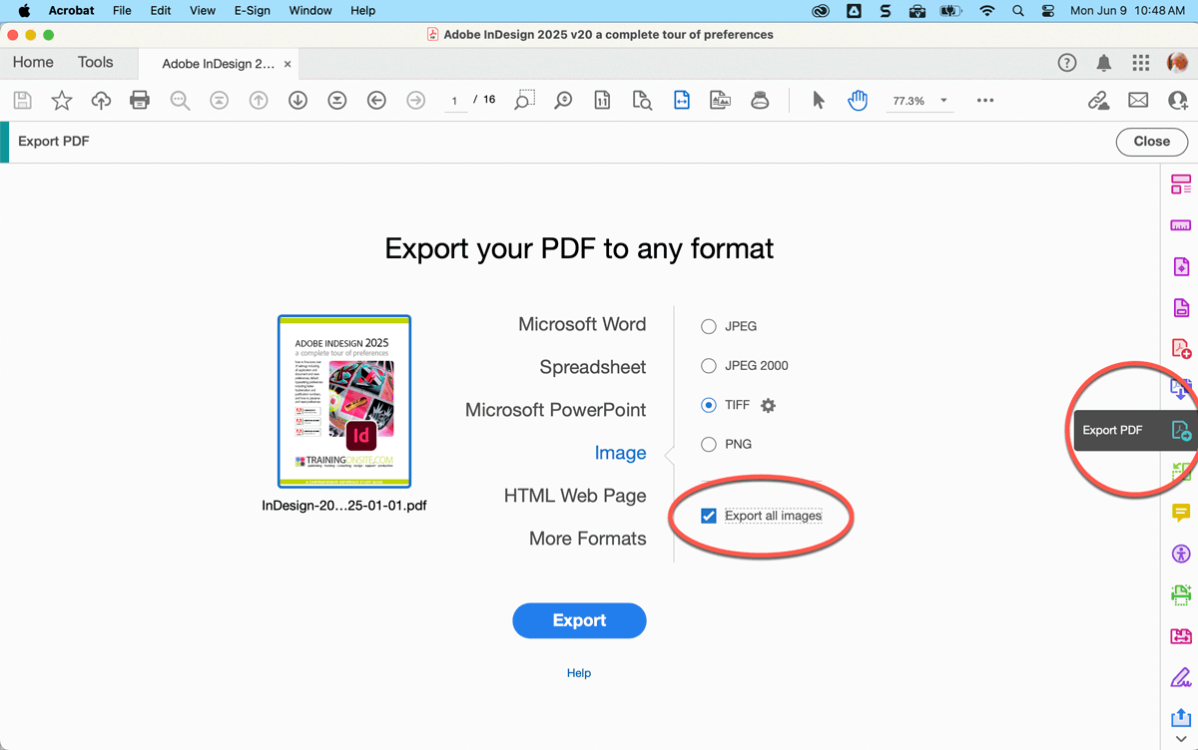Close the Export PDF panel
1198x750 pixels.
(1151, 142)
